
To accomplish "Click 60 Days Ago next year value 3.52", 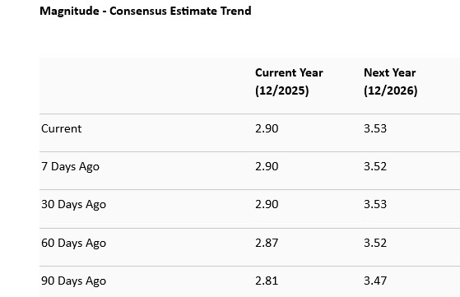I will (375, 244).
